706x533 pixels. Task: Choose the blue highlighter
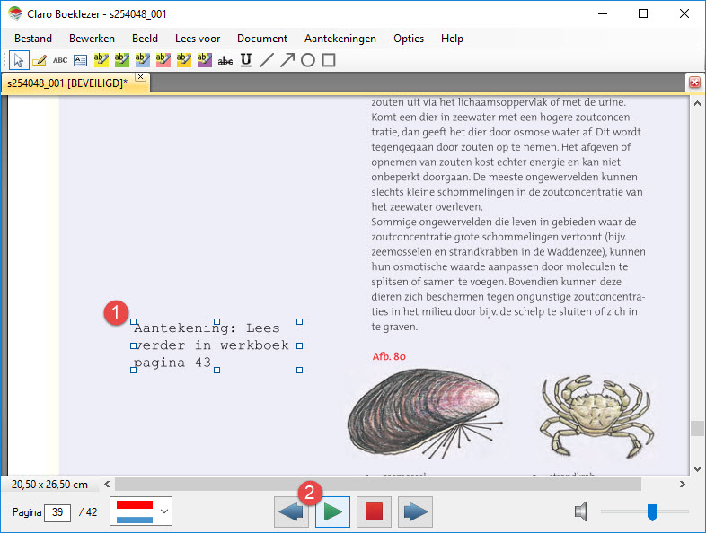point(142,60)
